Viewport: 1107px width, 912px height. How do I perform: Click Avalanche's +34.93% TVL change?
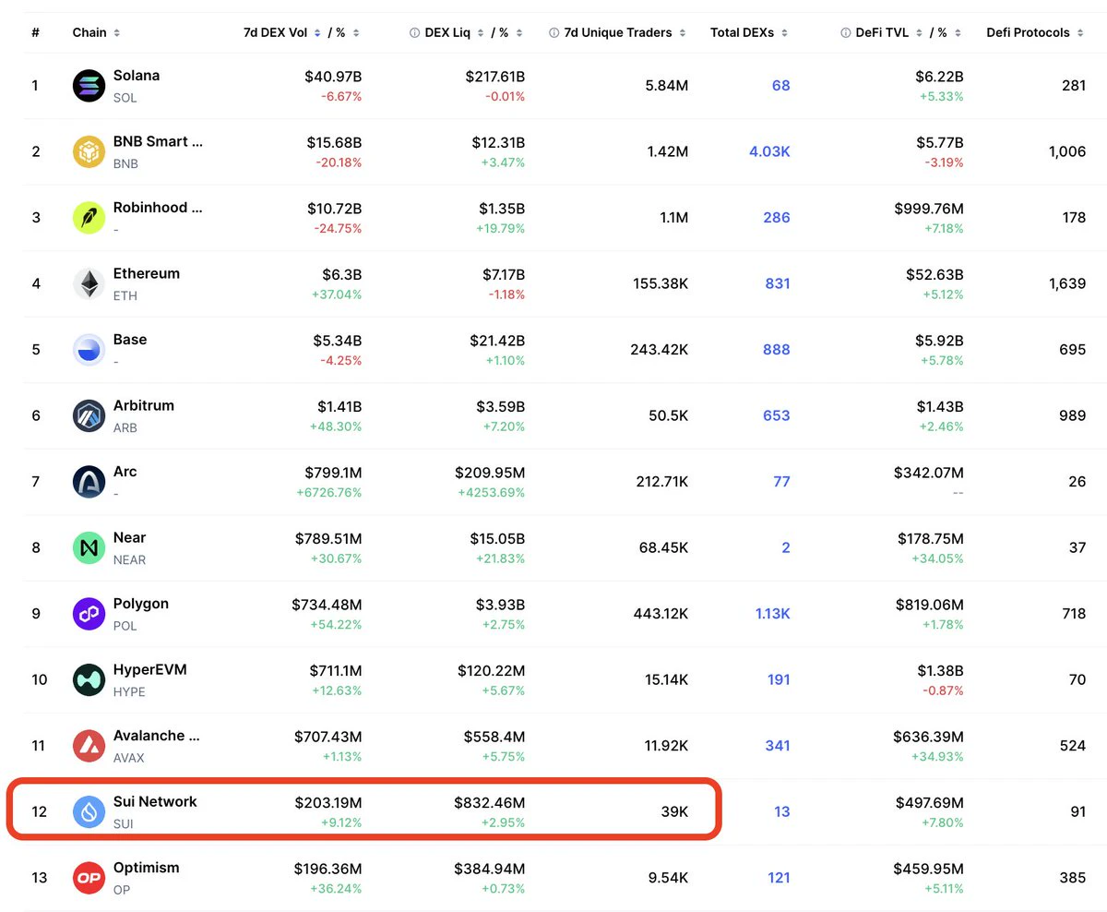[x=940, y=757]
